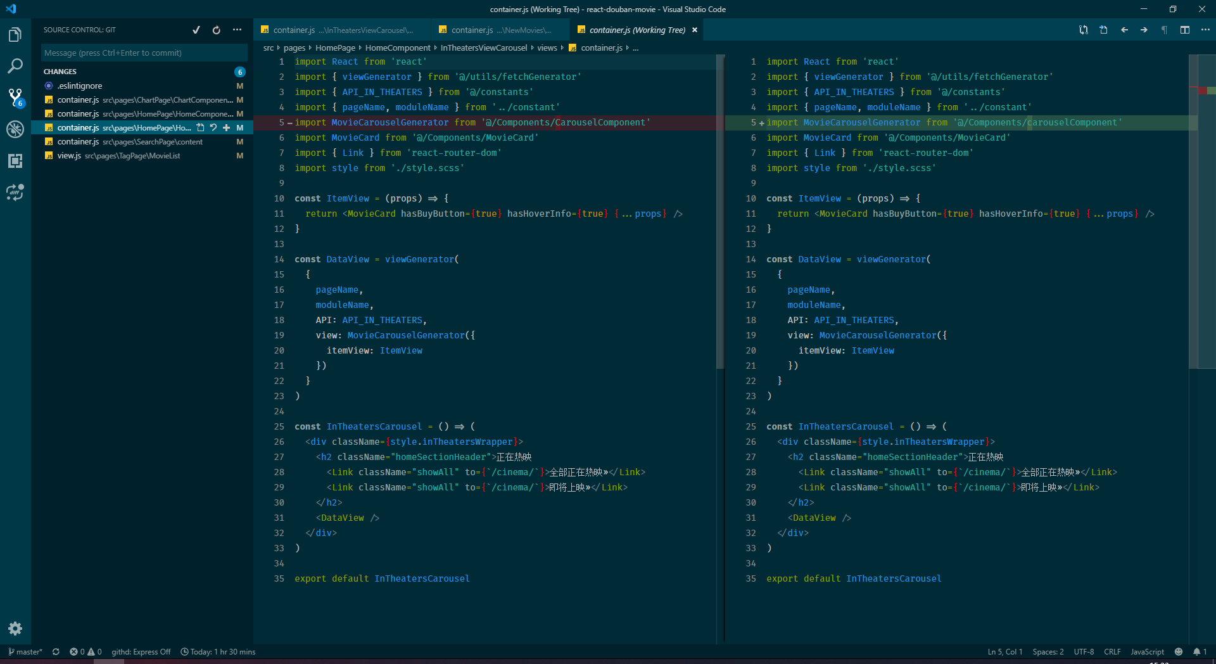Discard changes on selected container.js row
The image size is (1216, 664).
click(213, 127)
